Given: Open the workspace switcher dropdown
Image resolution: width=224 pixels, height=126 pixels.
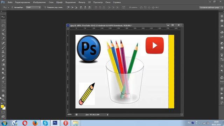Looking at the screenshot, I should [x=211, y=7].
